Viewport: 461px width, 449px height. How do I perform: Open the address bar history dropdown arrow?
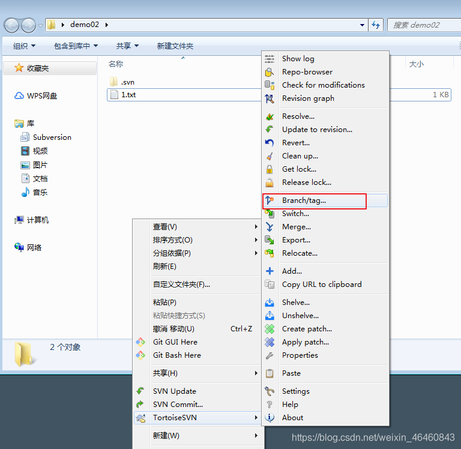[x=362, y=25]
